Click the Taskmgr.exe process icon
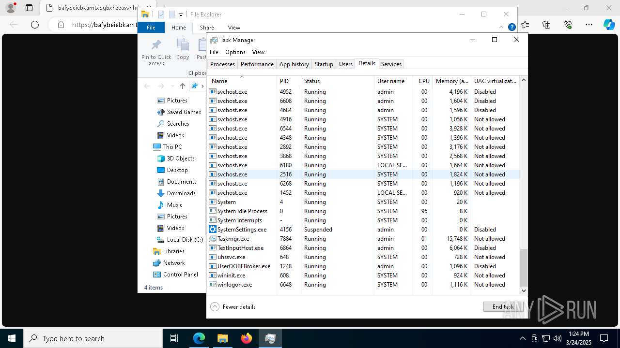 (213, 239)
